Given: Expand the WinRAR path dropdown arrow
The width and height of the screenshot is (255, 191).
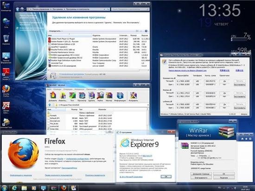Looking at the screenshot, I should [x=148, y=105].
